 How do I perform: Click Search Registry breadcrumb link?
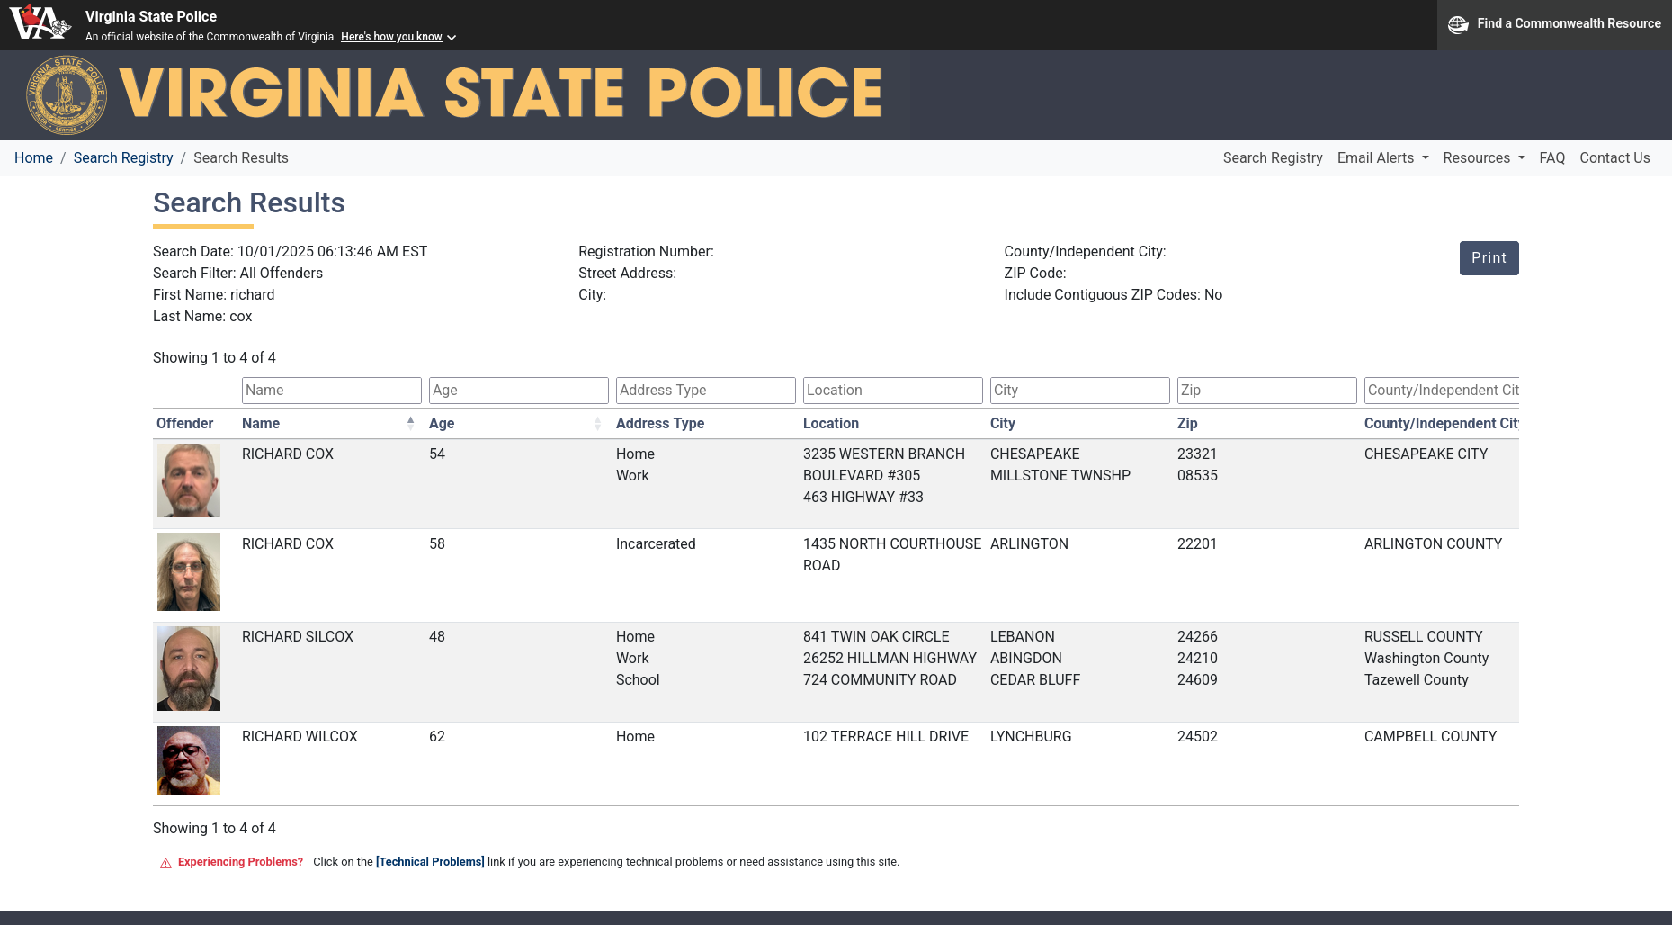click(122, 157)
